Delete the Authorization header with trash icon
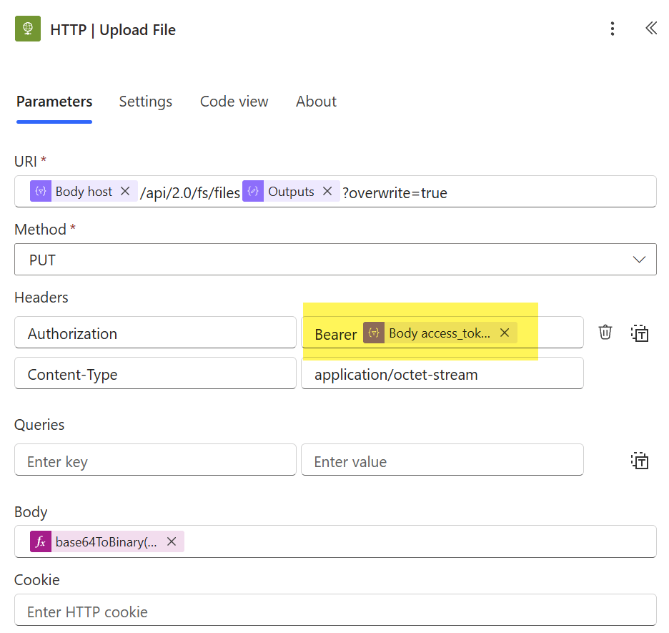The image size is (669, 633). [x=605, y=332]
